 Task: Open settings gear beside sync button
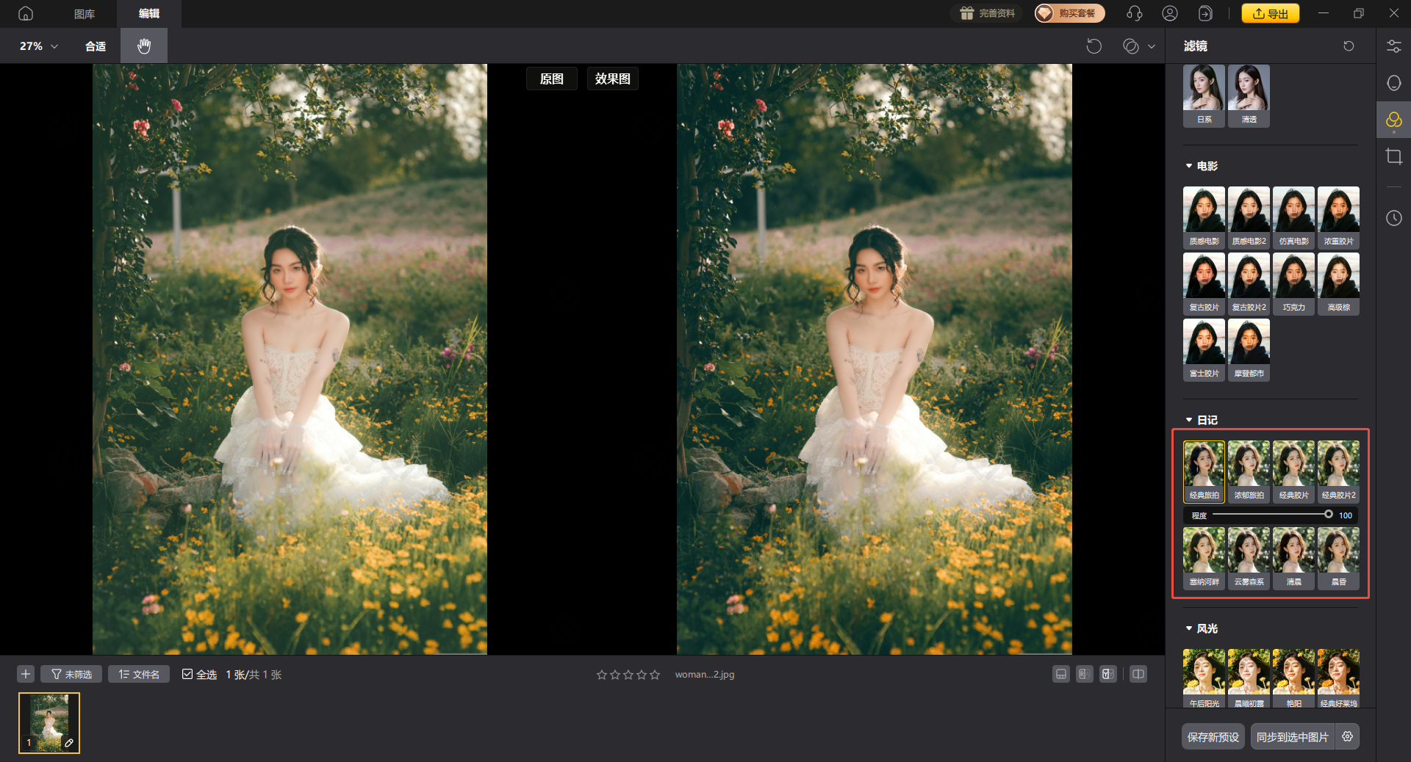[x=1347, y=736]
